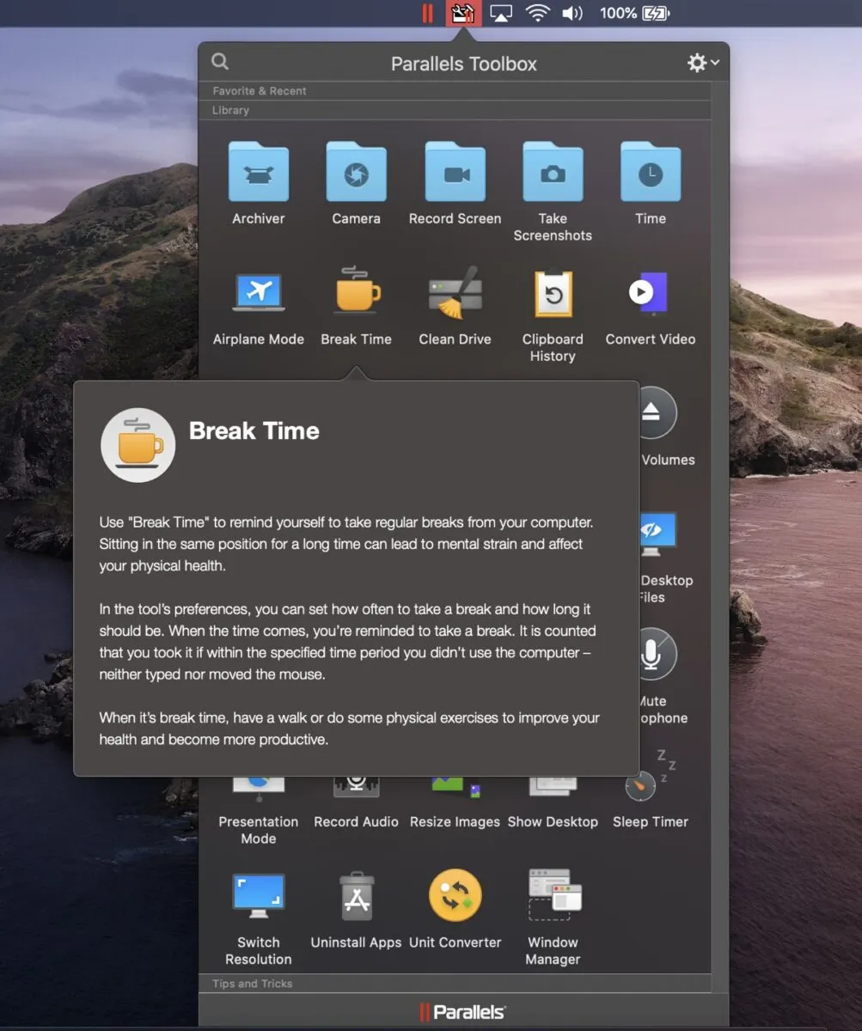Open Clipboard History
Viewport: 862px width, 1031px height.
tap(553, 293)
